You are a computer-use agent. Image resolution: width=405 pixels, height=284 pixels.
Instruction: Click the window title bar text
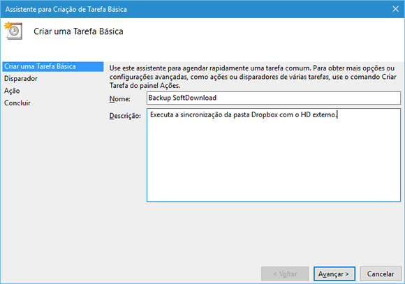pyautogui.click(x=66, y=9)
